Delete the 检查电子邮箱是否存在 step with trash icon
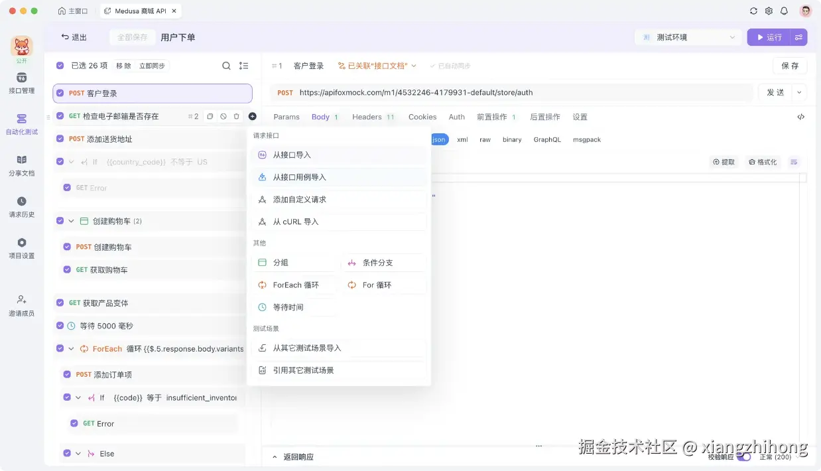The image size is (821, 471). 237,116
